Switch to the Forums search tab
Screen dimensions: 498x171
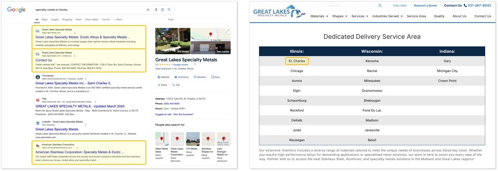[x=106, y=19]
